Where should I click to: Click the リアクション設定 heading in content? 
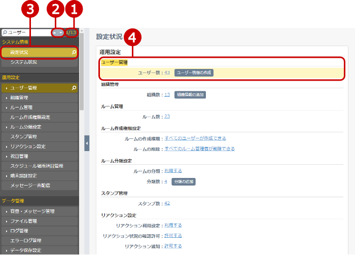point(119,215)
